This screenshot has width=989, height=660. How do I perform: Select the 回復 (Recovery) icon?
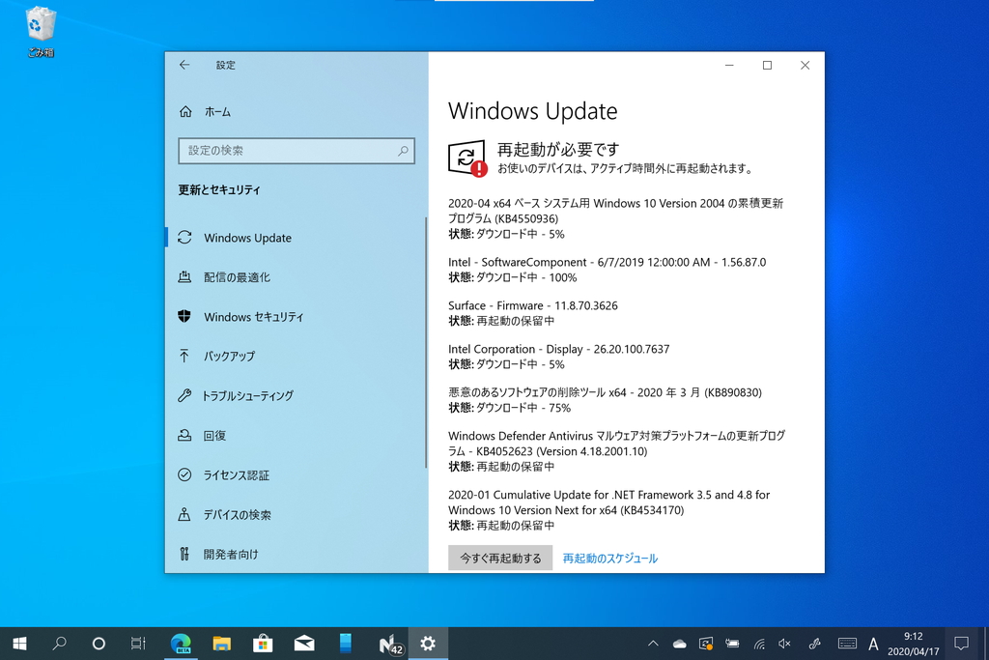[185, 436]
